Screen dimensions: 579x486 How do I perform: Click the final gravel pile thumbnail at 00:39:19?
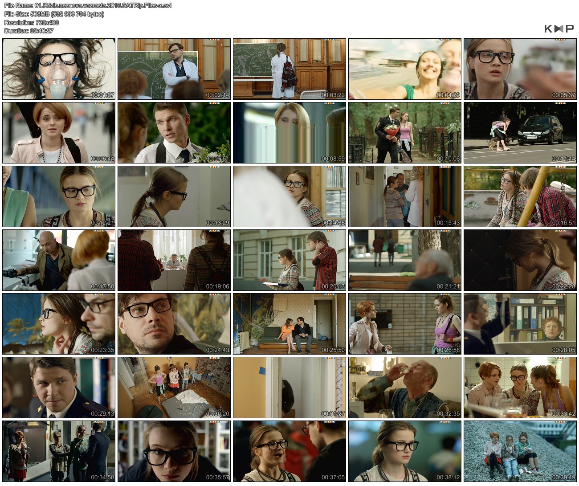tap(520, 451)
